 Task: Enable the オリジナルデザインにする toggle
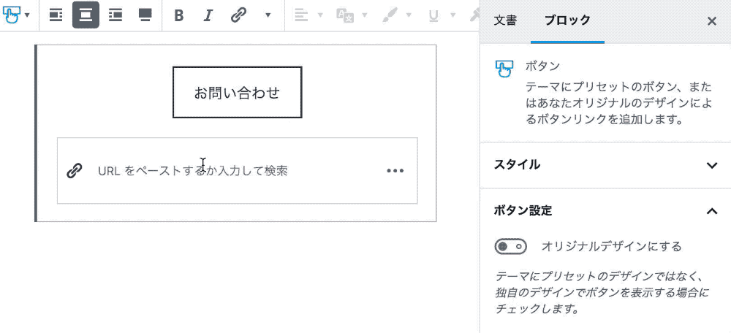click(510, 247)
